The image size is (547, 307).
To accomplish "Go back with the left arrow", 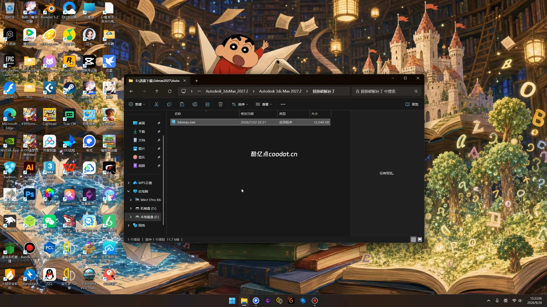I will pyautogui.click(x=131, y=91).
